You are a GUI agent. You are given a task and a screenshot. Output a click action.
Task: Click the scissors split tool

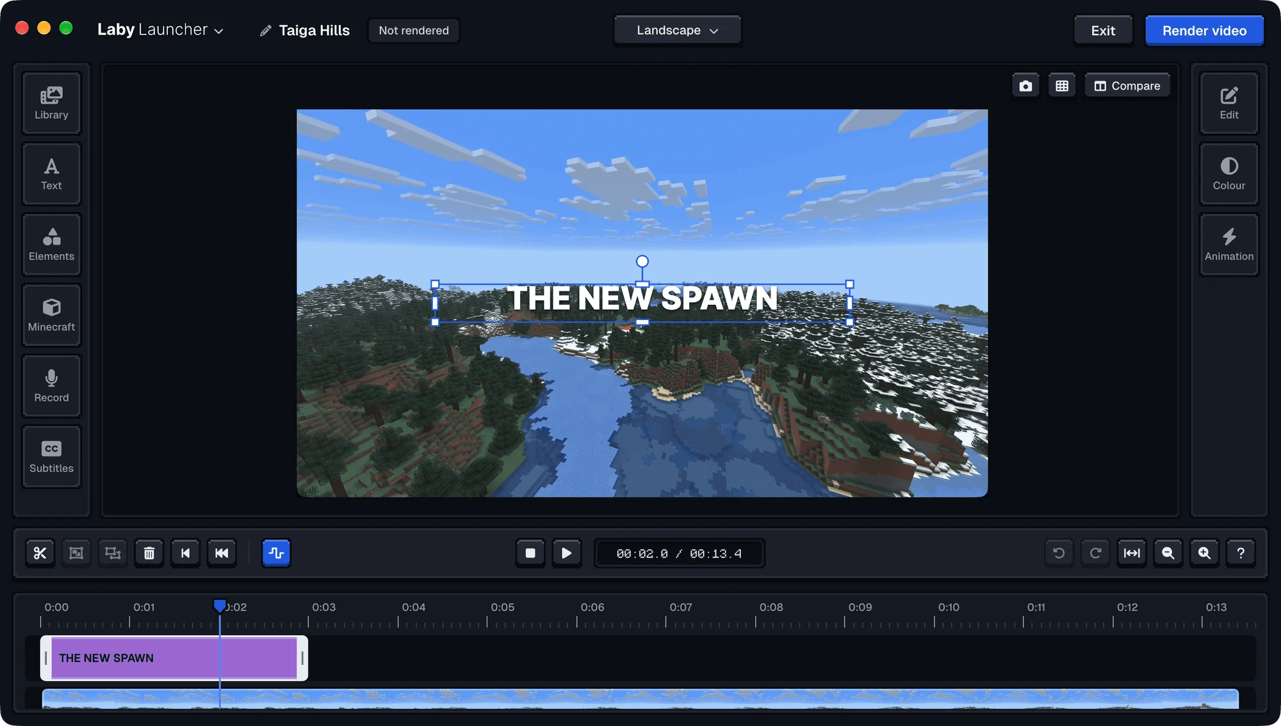pyautogui.click(x=40, y=553)
